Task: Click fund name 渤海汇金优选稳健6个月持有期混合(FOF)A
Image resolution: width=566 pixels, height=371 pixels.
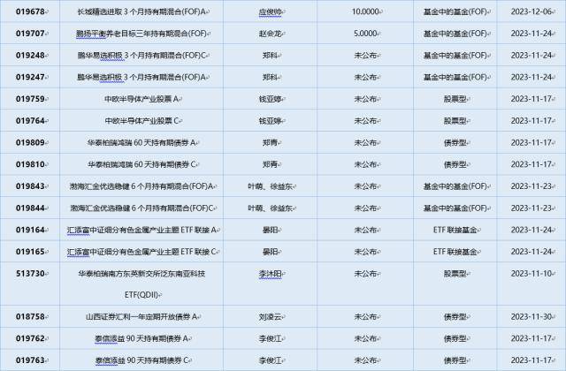Action: click(x=141, y=186)
